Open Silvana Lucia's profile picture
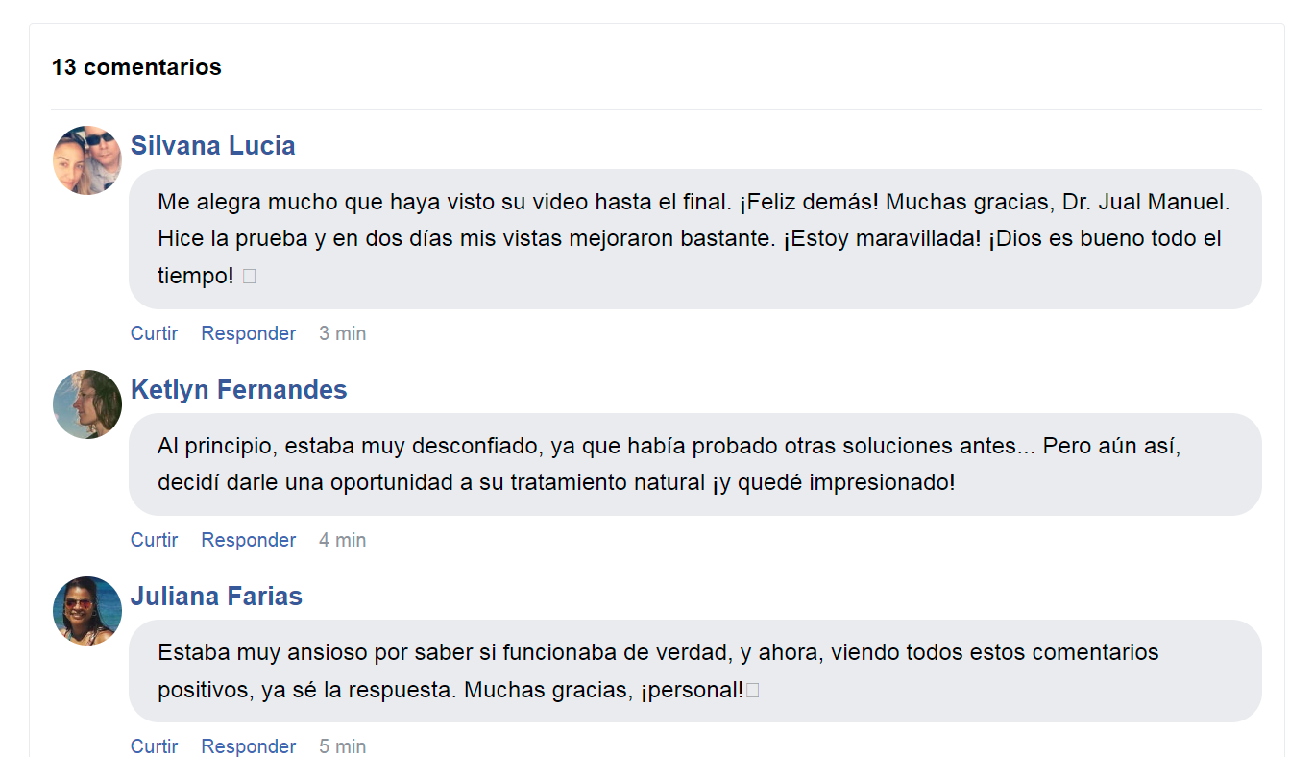This screenshot has height=757, width=1314. click(87, 160)
